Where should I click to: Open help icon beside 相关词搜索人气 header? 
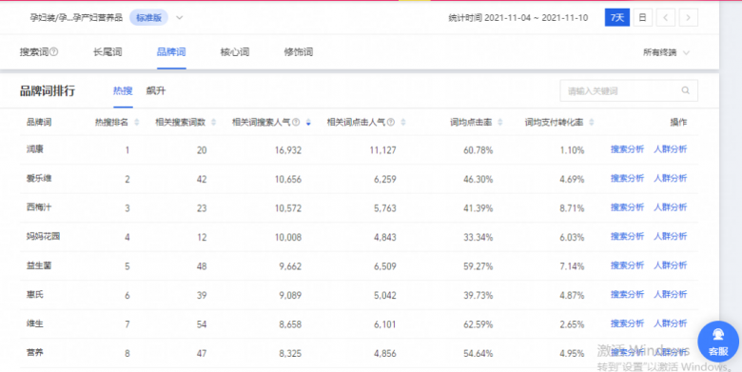click(x=296, y=122)
